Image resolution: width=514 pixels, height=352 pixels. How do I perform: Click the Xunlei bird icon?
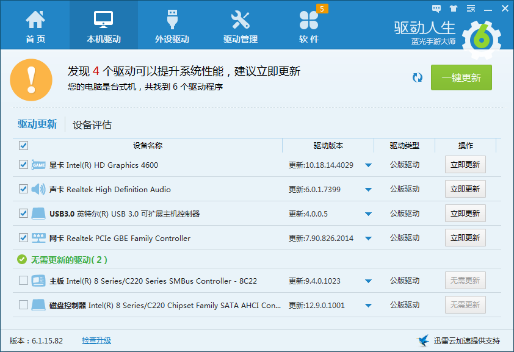tap(423, 340)
